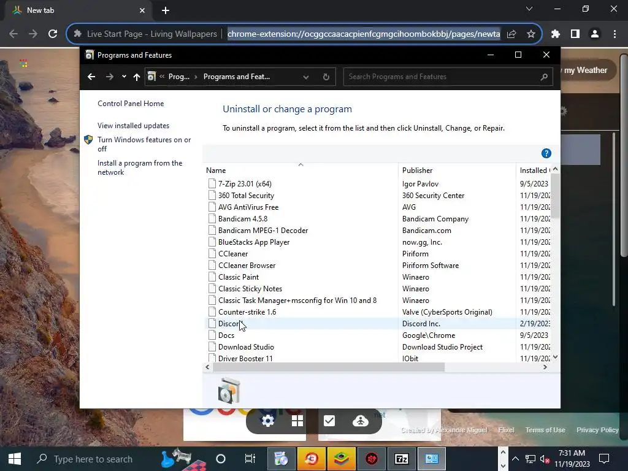628x471 pixels.
Task: Click the list scroll-up arrow
Action: click(555, 169)
